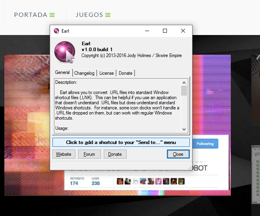Image resolution: width=260 pixels, height=216 pixels.
Task: Click the description scrollbar thumb
Action: [184, 90]
